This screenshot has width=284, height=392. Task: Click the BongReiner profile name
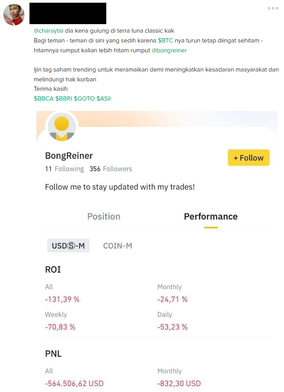click(x=69, y=156)
